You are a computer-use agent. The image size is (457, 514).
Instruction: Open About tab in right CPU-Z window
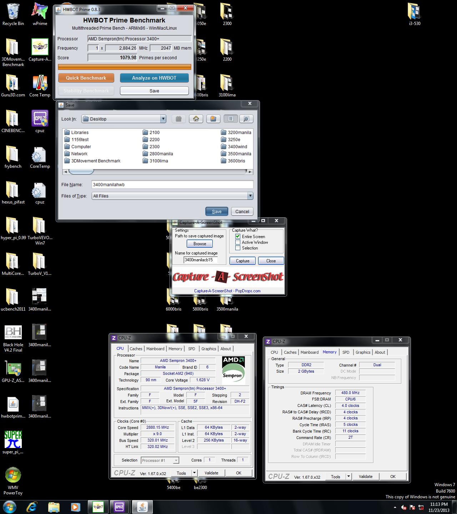pos(380,352)
